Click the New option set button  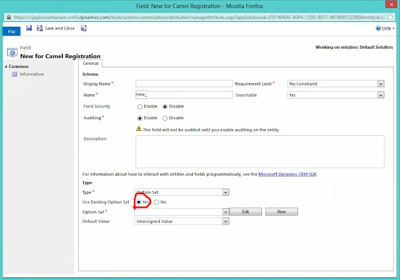[281, 211]
